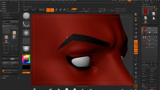
Task: Toggle visibility eye of the Sphere3D subtool
Action: pos(156,36)
